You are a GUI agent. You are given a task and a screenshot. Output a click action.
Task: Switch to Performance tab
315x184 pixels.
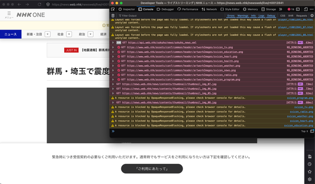[x=188, y=9]
